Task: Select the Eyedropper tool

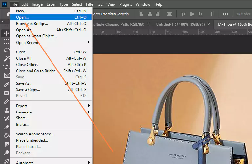Action: click(6, 84)
